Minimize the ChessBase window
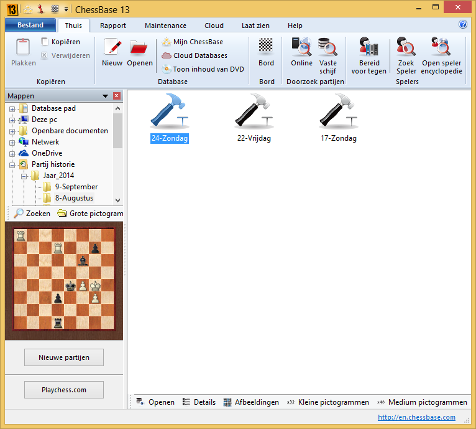476x429 pixels. pyautogui.click(x=419, y=7)
